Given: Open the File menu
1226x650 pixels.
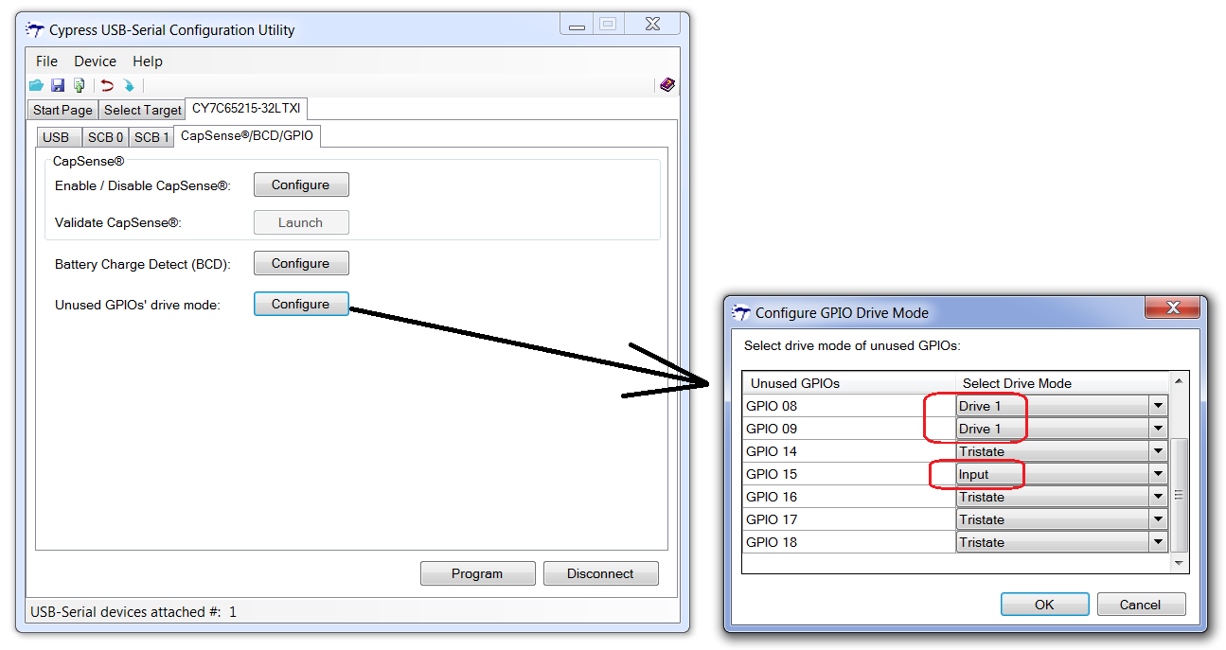Looking at the screenshot, I should [46, 61].
